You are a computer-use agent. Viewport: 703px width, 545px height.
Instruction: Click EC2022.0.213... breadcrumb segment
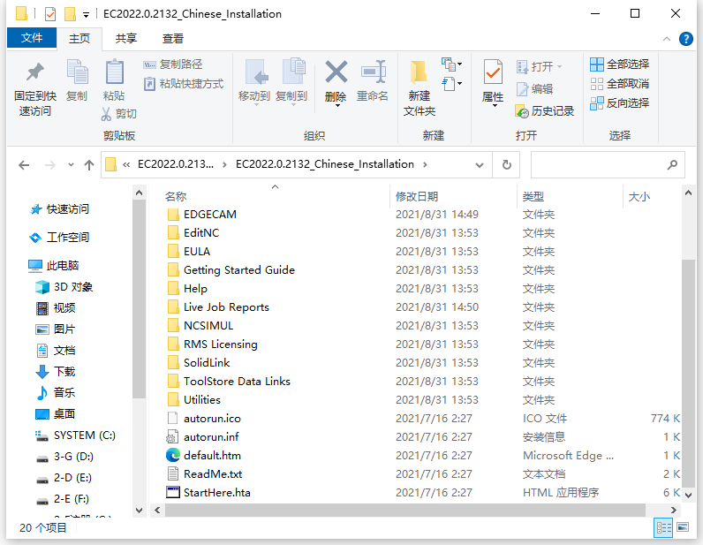point(175,164)
